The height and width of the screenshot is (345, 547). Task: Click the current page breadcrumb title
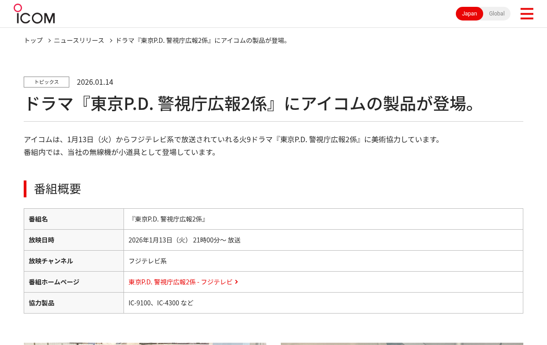[202, 40]
